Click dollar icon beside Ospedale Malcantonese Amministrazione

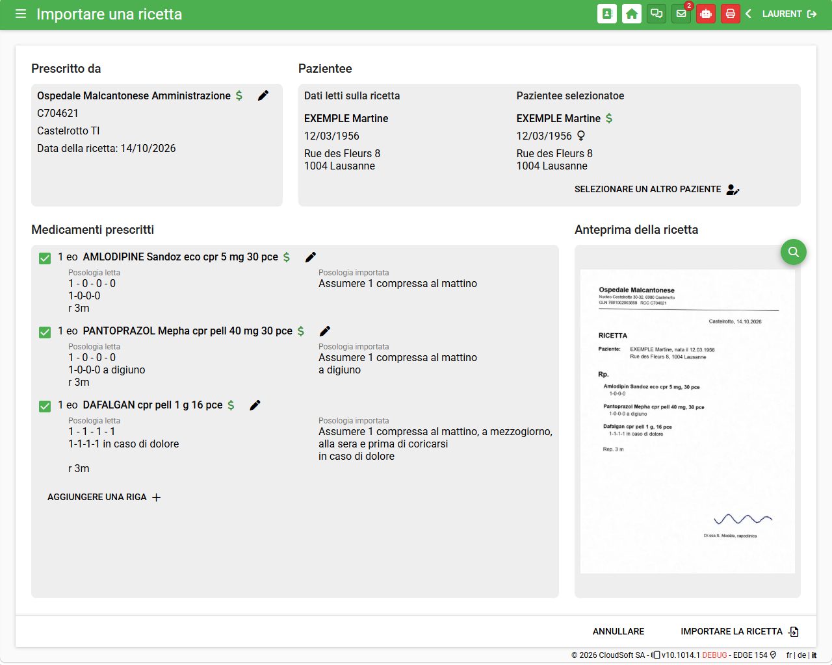(x=239, y=95)
